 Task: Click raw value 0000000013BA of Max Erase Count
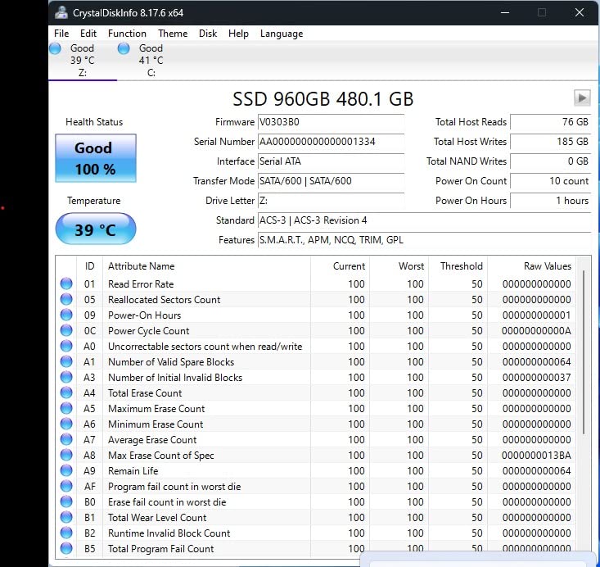536,455
